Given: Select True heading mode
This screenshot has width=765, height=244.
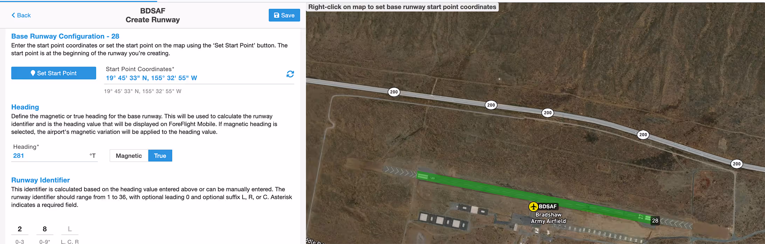Looking at the screenshot, I should click(x=160, y=156).
